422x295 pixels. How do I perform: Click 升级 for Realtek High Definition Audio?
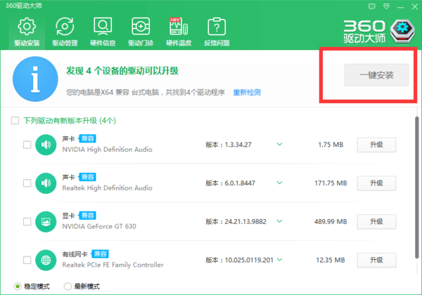[376, 183]
